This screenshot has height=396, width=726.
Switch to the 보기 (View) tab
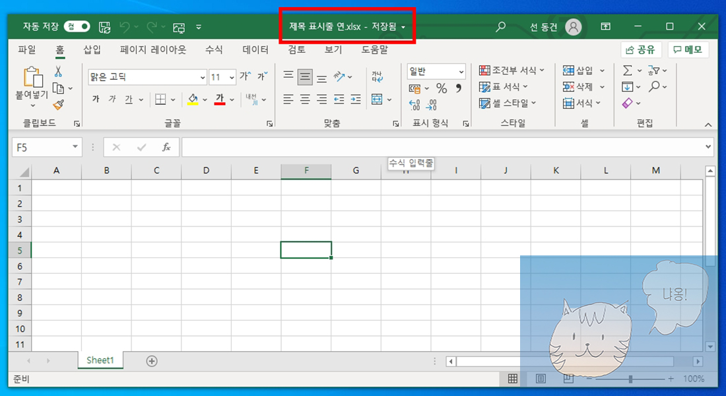pyautogui.click(x=333, y=49)
